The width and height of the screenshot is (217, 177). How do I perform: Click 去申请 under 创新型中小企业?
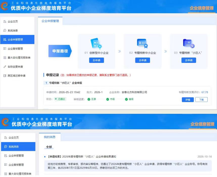tap(97, 60)
